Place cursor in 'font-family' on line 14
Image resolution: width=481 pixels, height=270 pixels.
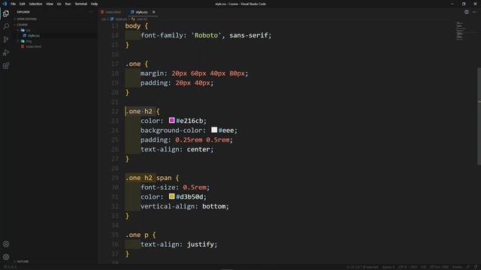coord(162,35)
